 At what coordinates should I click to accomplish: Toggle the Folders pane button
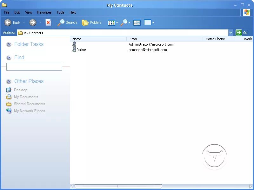click(x=92, y=22)
